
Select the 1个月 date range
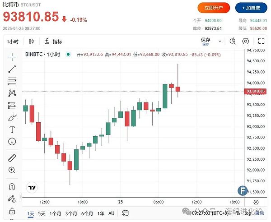click(x=56, y=213)
